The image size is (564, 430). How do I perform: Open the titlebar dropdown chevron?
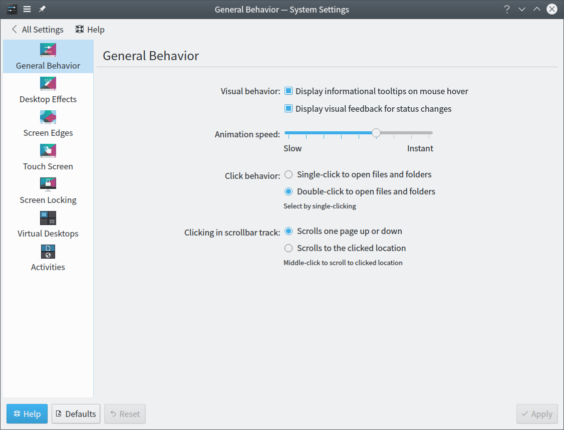pyautogui.click(x=521, y=9)
